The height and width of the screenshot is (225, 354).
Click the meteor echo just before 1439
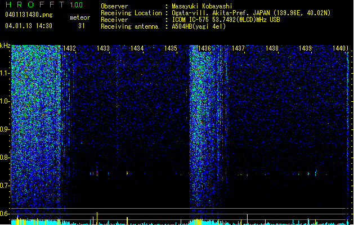coord(308,174)
